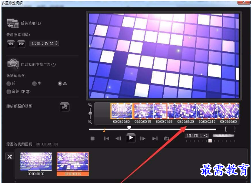Click the scrubber playhead handle

pyautogui.click(x=129, y=128)
